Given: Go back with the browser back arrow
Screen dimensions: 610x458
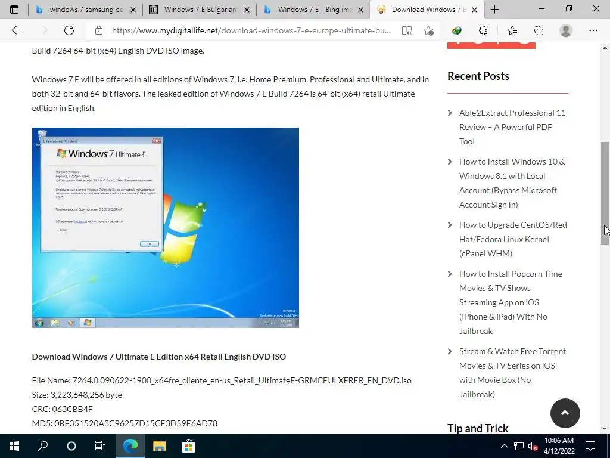Looking at the screenshot, I should (16, 30).
